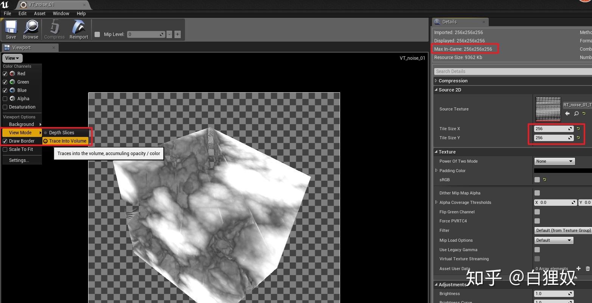Open viewport Settings dialog
The width and height of the screenshot is (592, 303).
(x=19, y=160)
